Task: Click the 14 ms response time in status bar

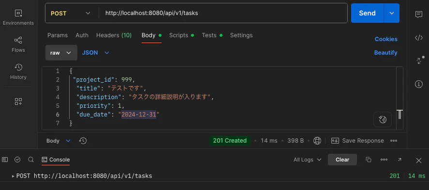Action: point(269,141)
